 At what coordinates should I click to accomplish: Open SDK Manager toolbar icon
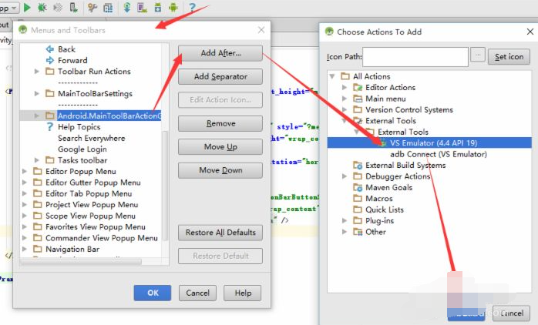pos(158,7)
